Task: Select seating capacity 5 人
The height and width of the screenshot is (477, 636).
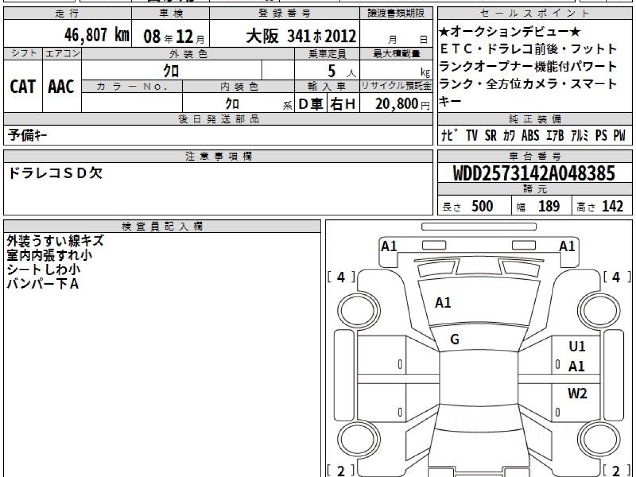Action: click(x=342, y=70)
